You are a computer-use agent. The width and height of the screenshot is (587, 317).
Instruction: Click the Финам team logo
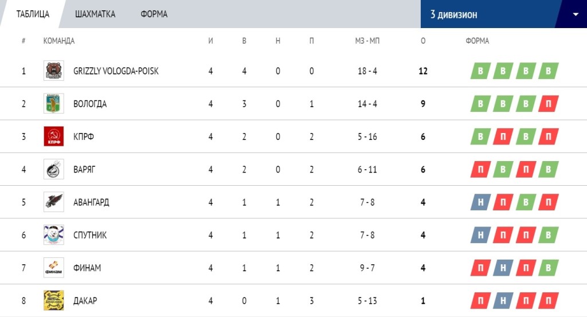point(53,268)
